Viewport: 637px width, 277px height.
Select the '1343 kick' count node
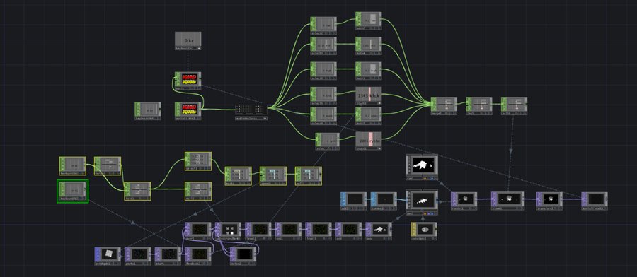[x=369, y=95]
